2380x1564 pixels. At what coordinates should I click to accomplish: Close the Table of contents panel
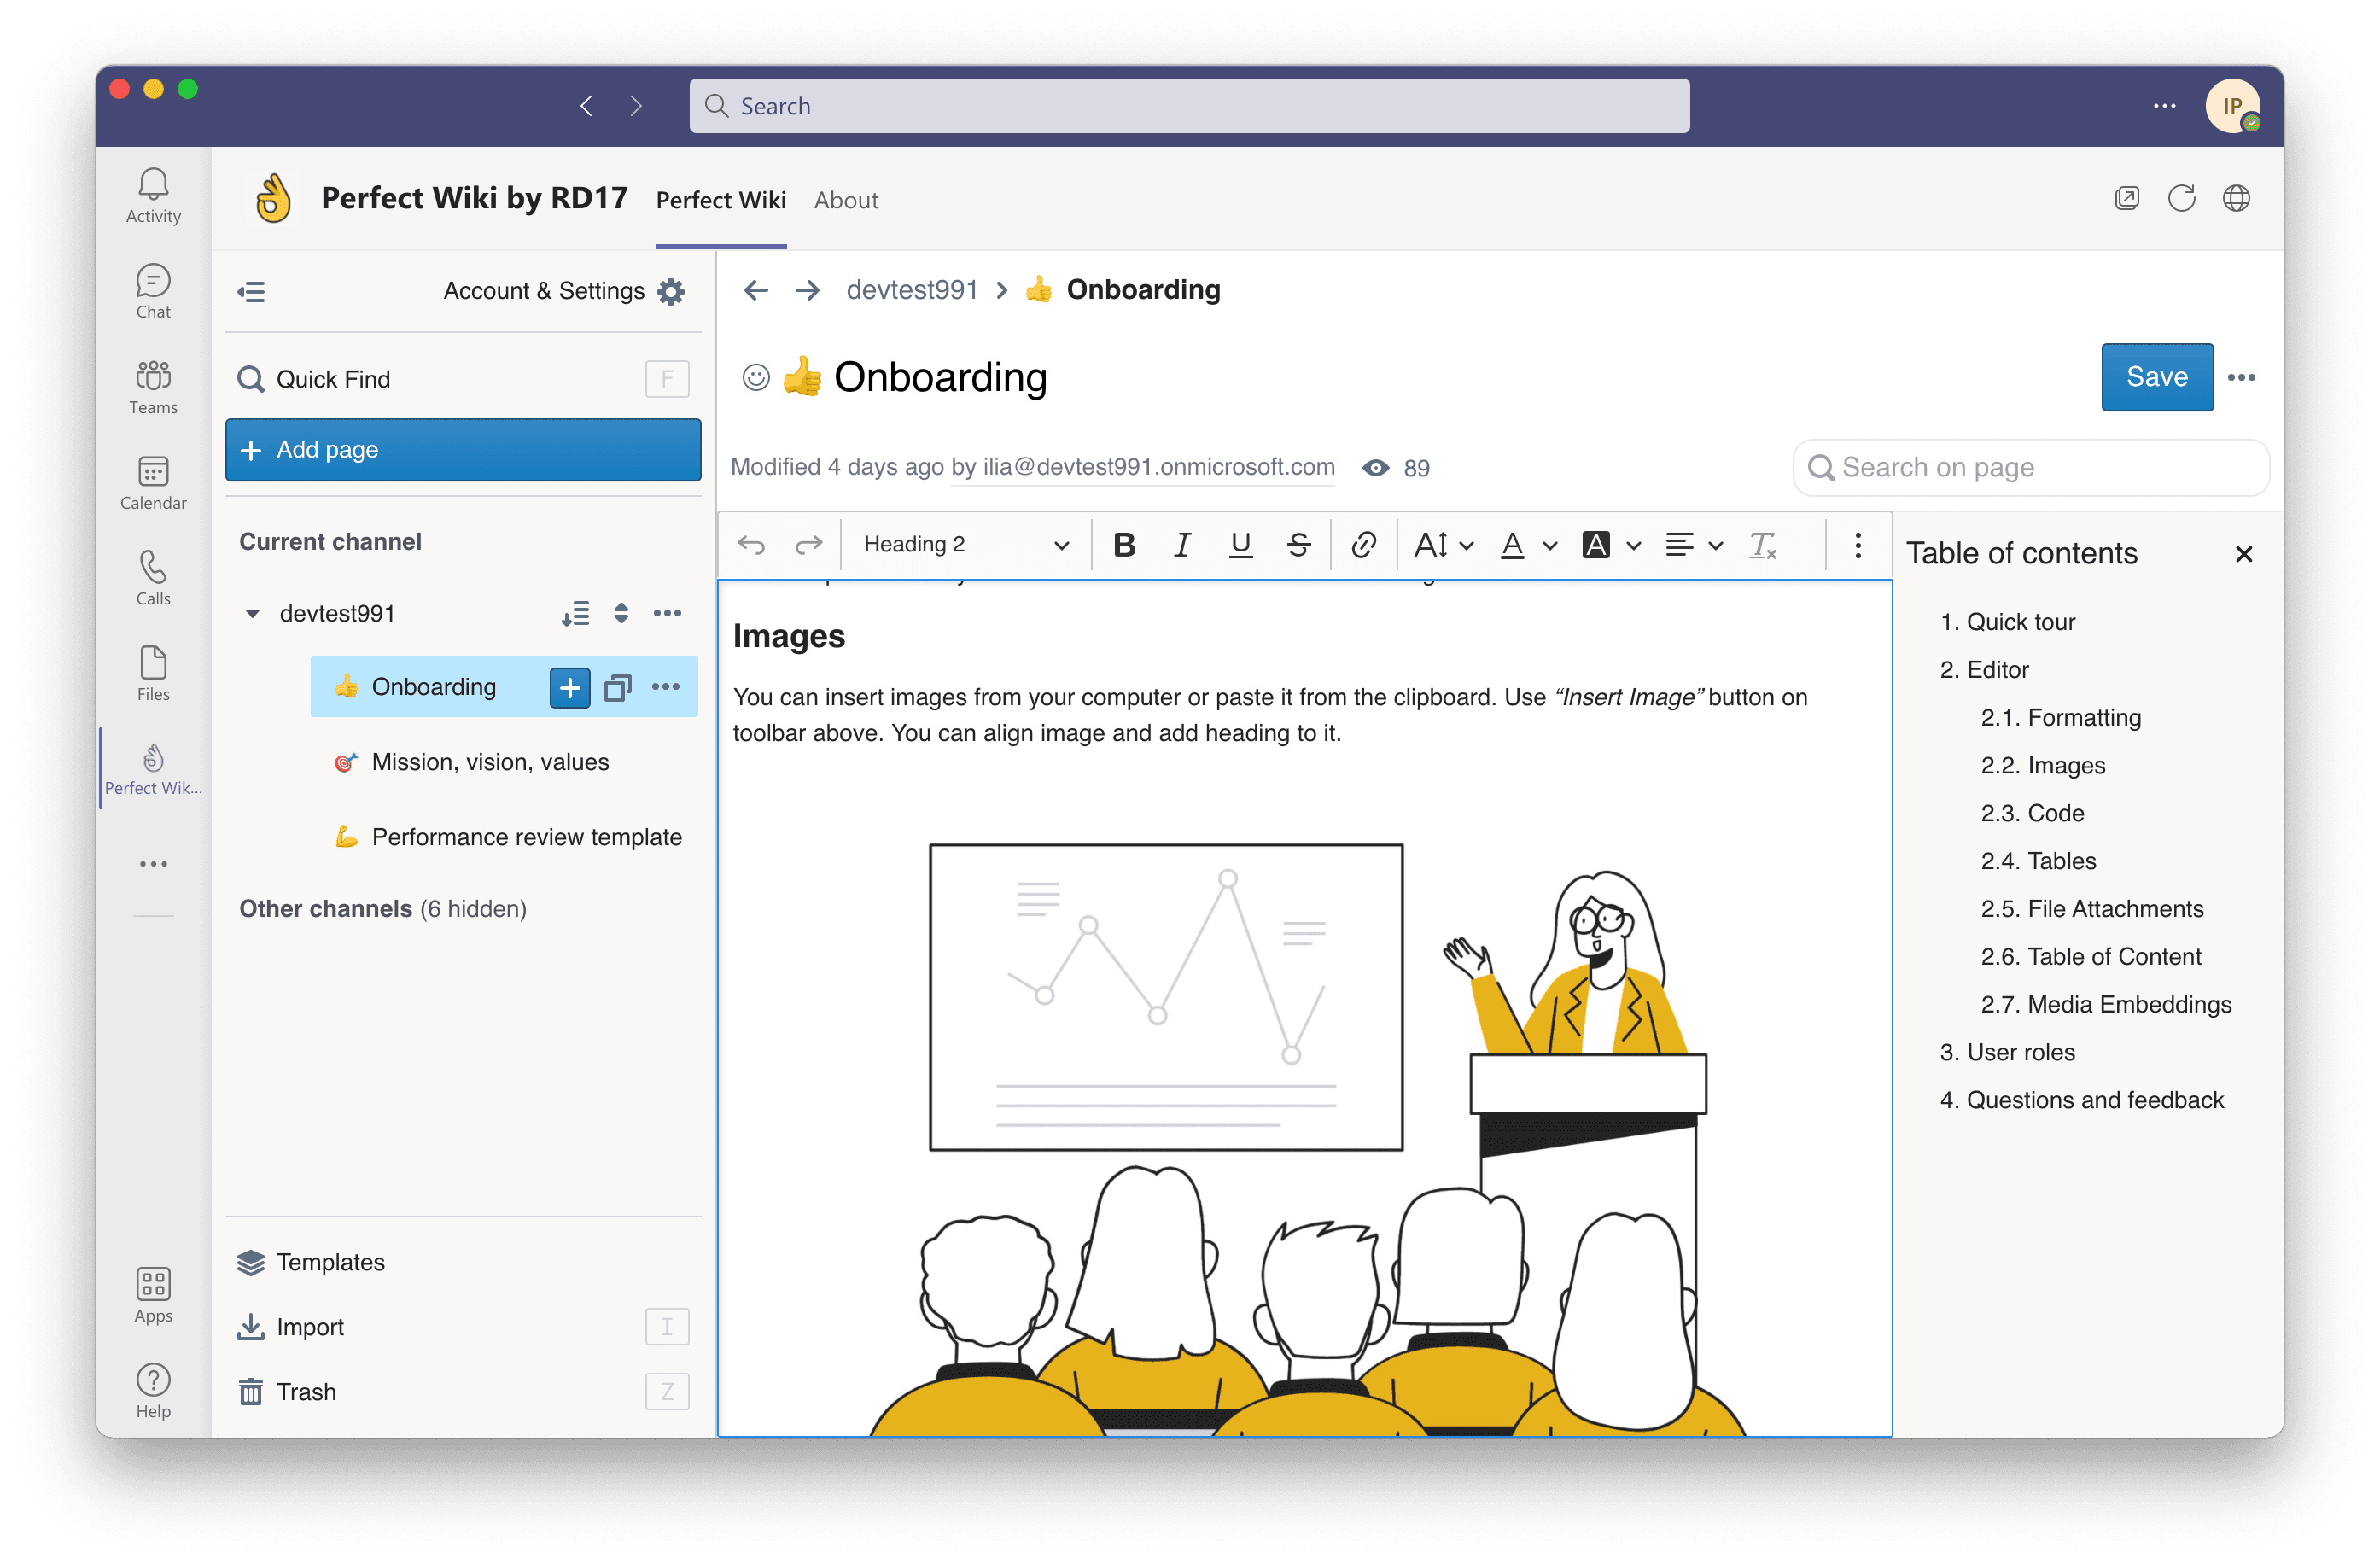coord(2243,553)
